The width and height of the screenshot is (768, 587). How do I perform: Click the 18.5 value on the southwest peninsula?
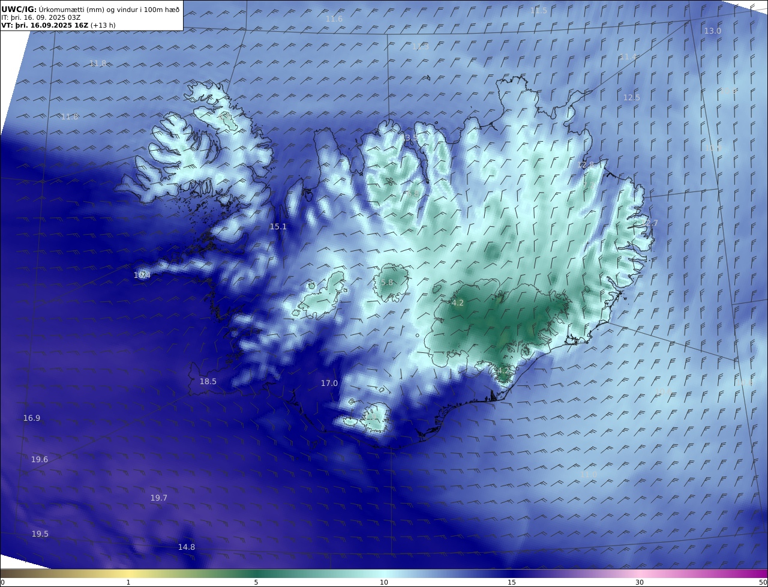208,382
